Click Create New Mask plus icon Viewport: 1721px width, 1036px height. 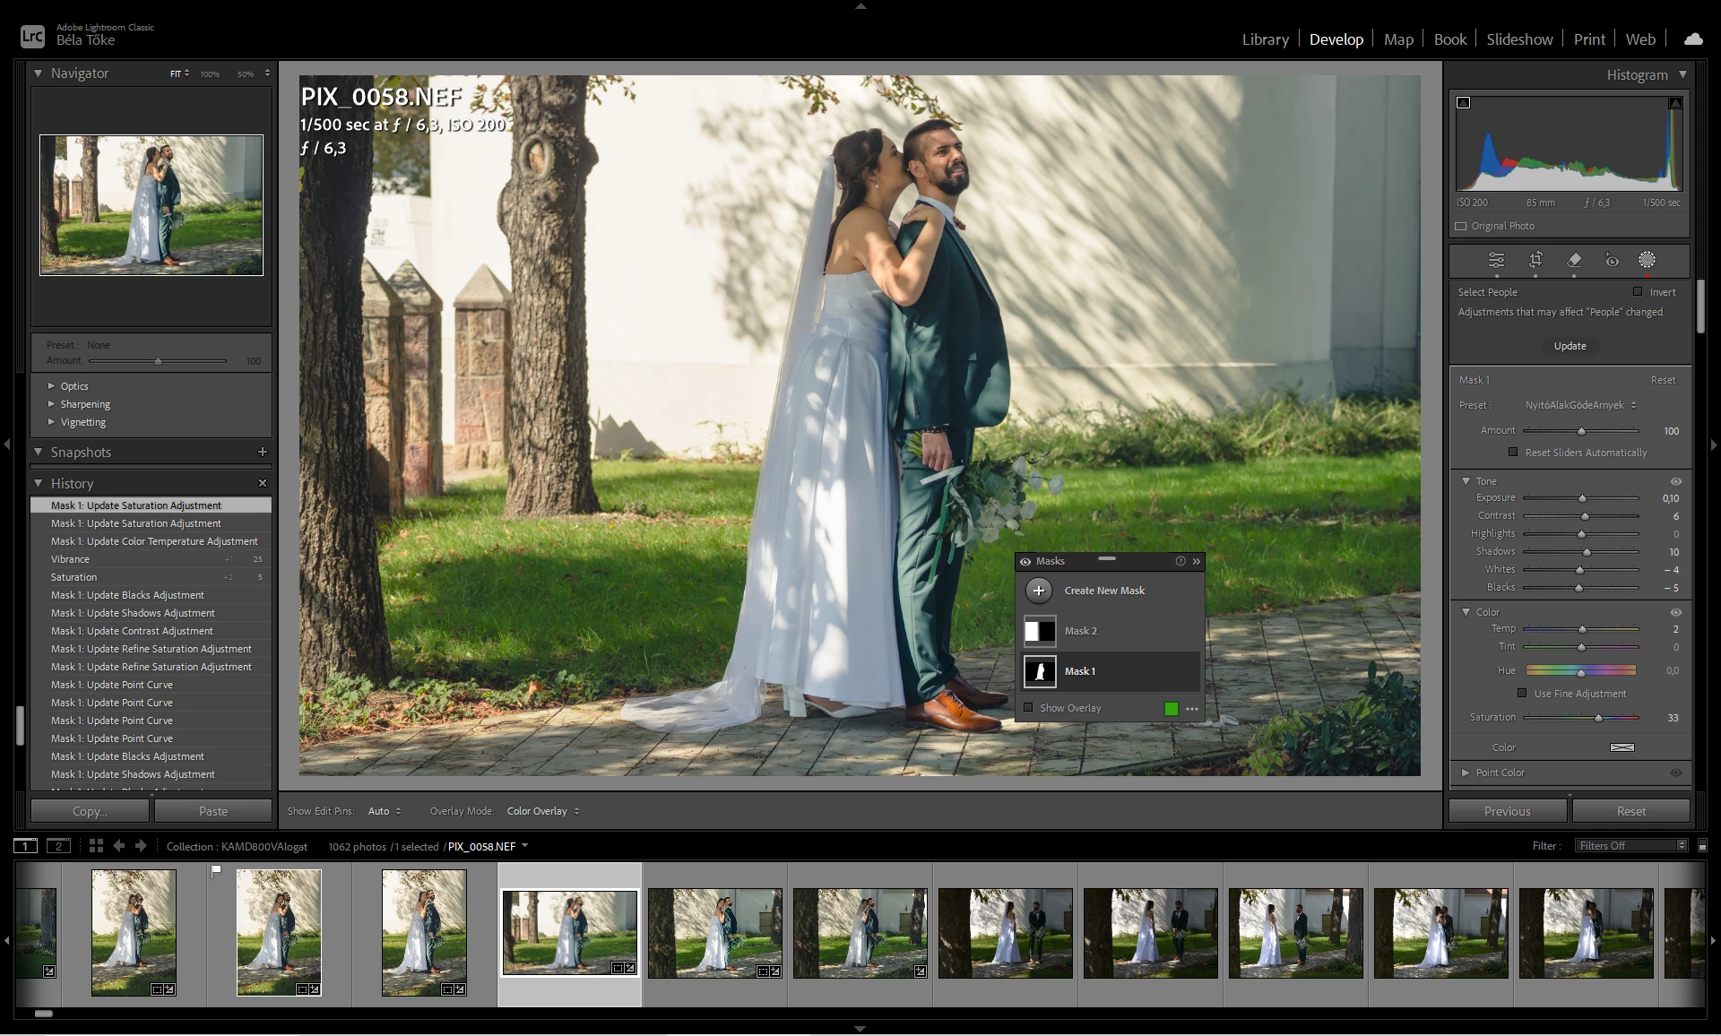click(x=1039, y=591)
